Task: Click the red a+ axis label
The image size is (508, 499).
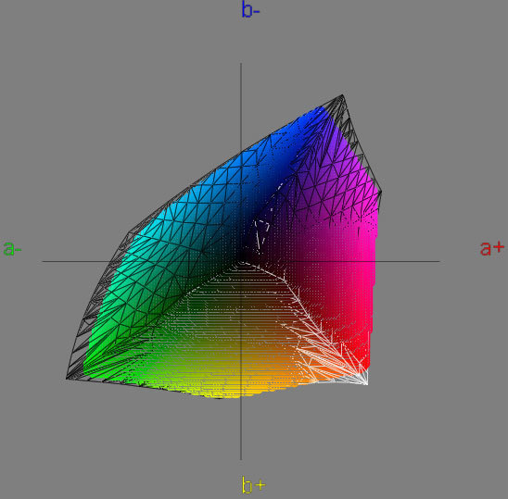Action: (x=492, y=248)
